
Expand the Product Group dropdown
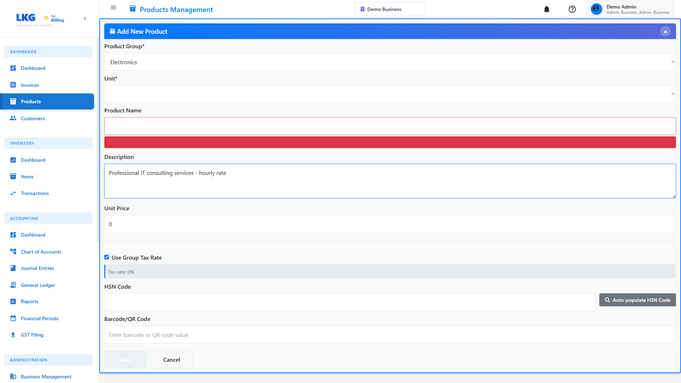click(390, 62)
